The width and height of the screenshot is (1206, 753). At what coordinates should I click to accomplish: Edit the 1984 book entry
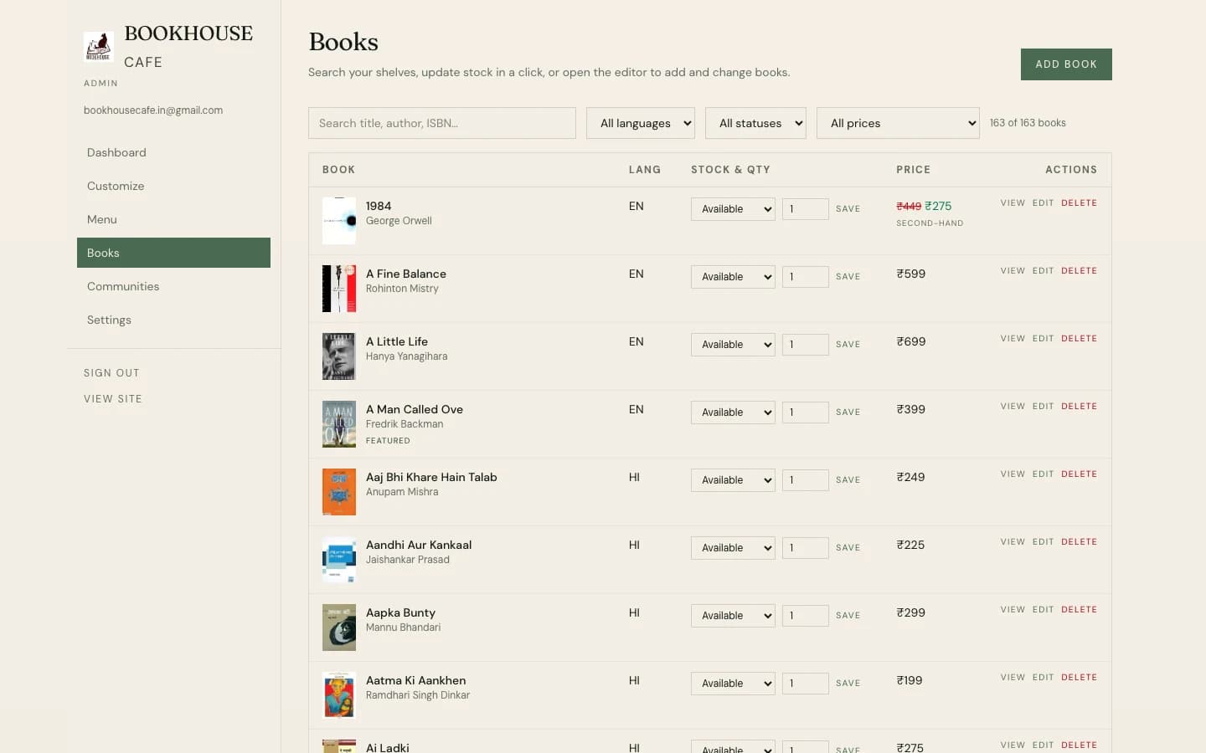[x=1043, y=203]
